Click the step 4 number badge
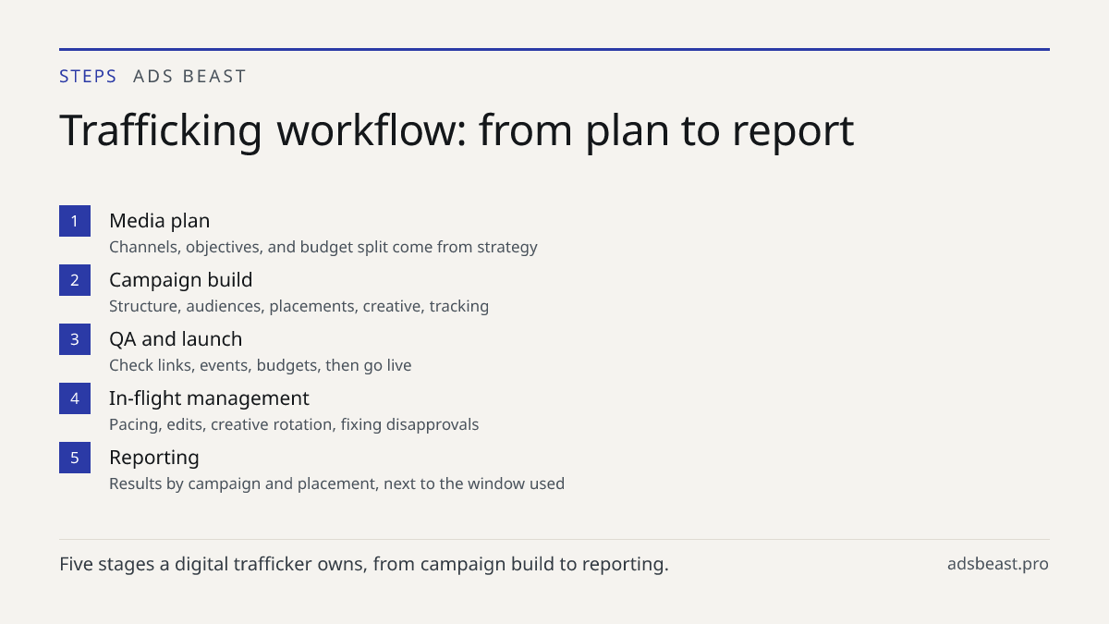 [75, 398]
